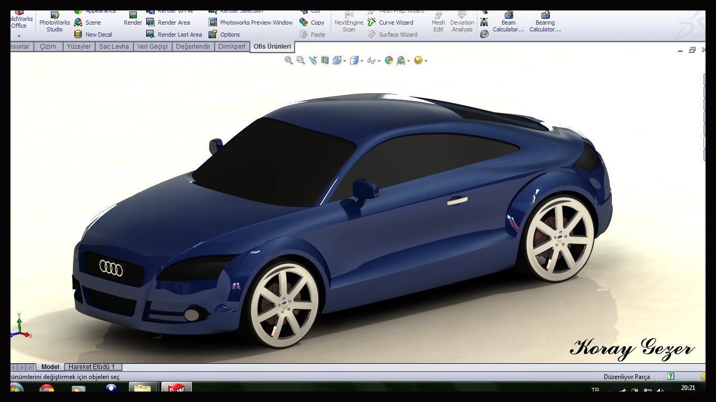Add a New Decal

pyautogui.click(x=93, y=35)
